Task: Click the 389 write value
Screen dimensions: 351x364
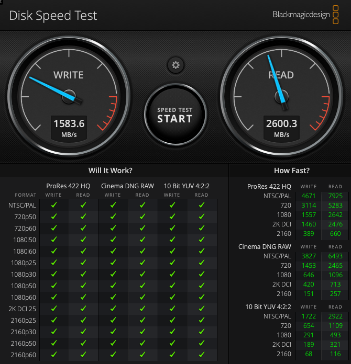Action: (309, 234)
